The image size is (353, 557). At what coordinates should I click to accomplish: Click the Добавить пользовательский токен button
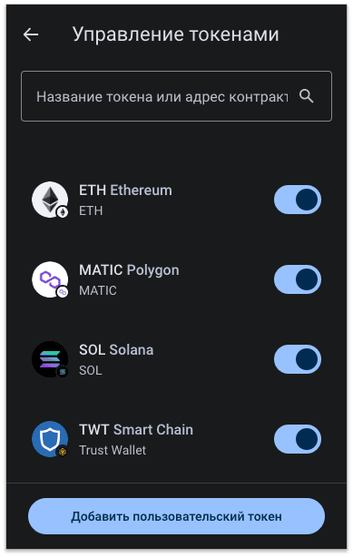point(176,516)
